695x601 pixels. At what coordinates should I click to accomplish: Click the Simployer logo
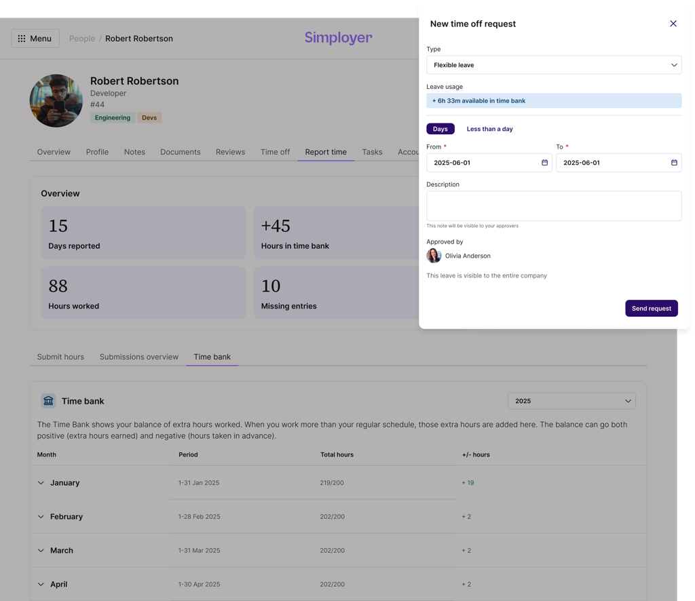coord(338,37)
